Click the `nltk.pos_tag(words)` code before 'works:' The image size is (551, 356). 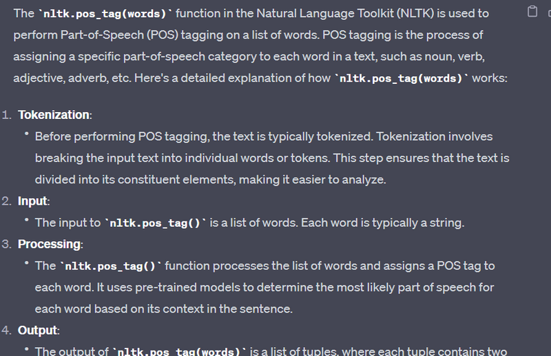coord(401,78)
